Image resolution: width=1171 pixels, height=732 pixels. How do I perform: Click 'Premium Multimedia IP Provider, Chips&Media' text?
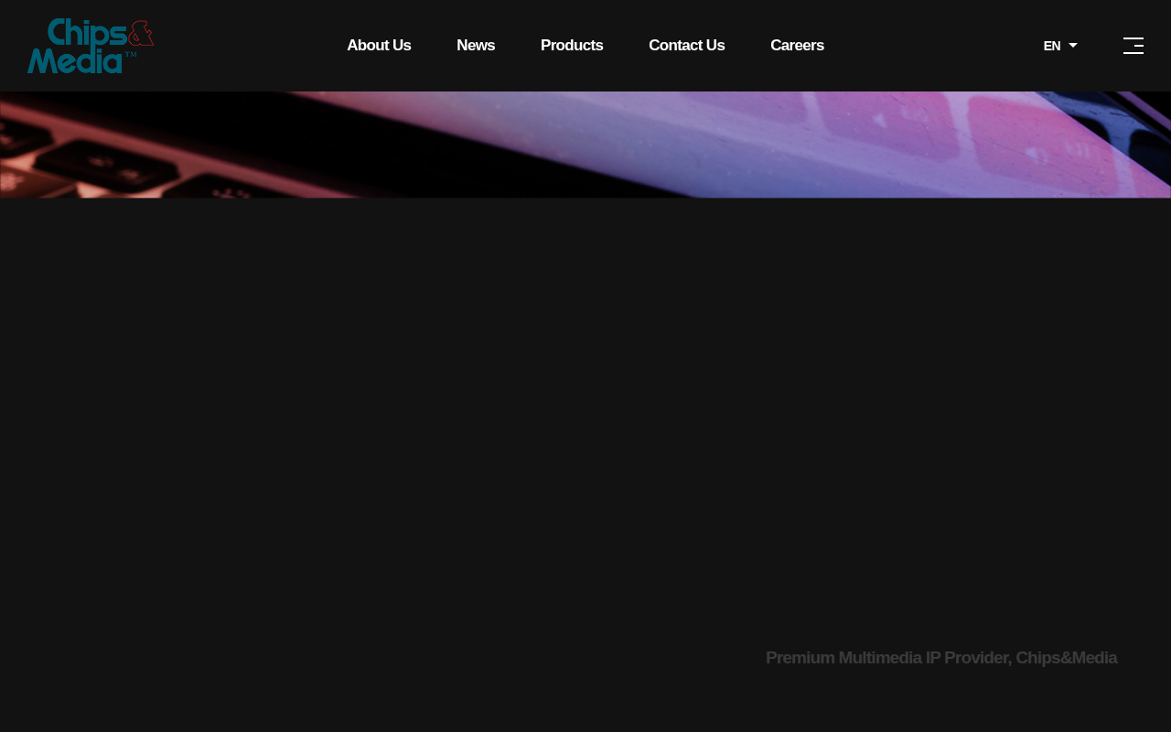(941, 658)
